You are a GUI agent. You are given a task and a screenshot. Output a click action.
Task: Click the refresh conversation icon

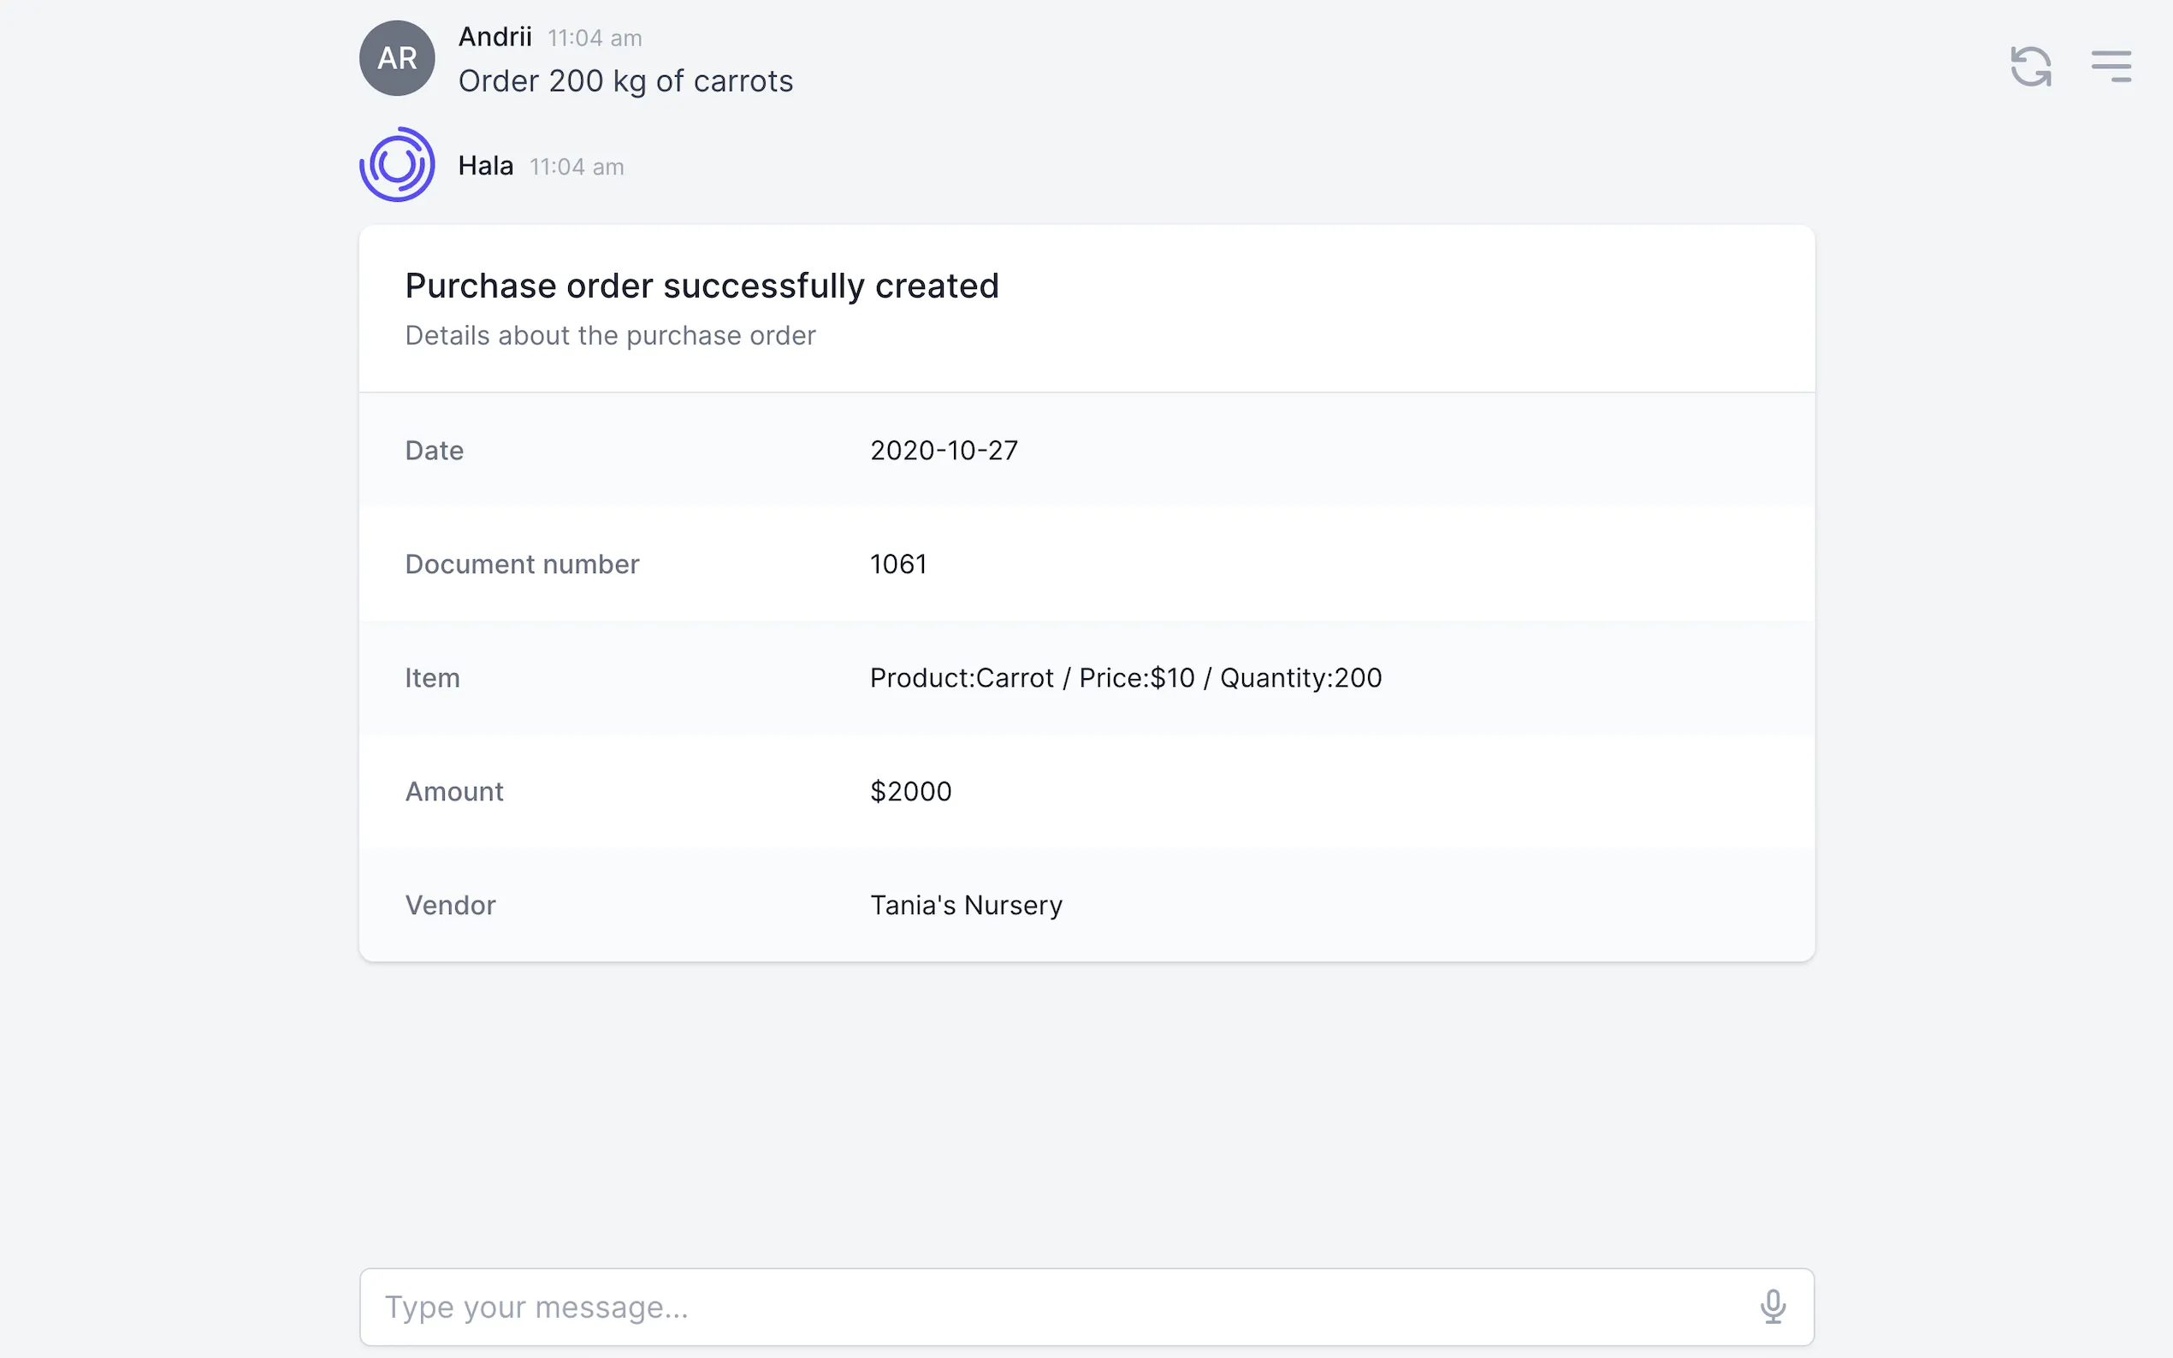(2030, 67)
